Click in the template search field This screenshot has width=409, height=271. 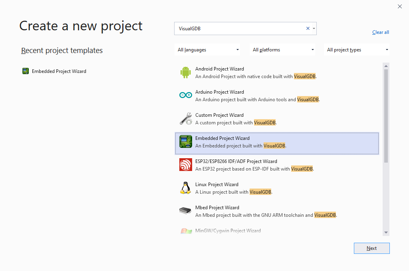pos(240,28)
